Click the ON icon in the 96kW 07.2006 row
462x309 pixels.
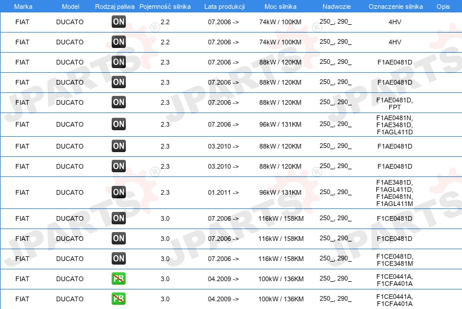pos(118,124)
